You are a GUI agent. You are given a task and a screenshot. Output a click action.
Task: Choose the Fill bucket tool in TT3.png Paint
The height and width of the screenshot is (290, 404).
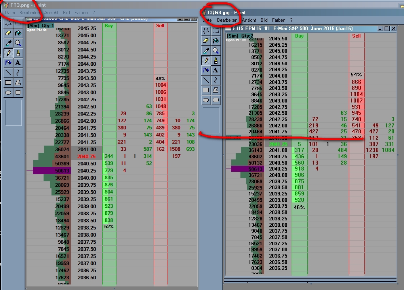[18, 33]
